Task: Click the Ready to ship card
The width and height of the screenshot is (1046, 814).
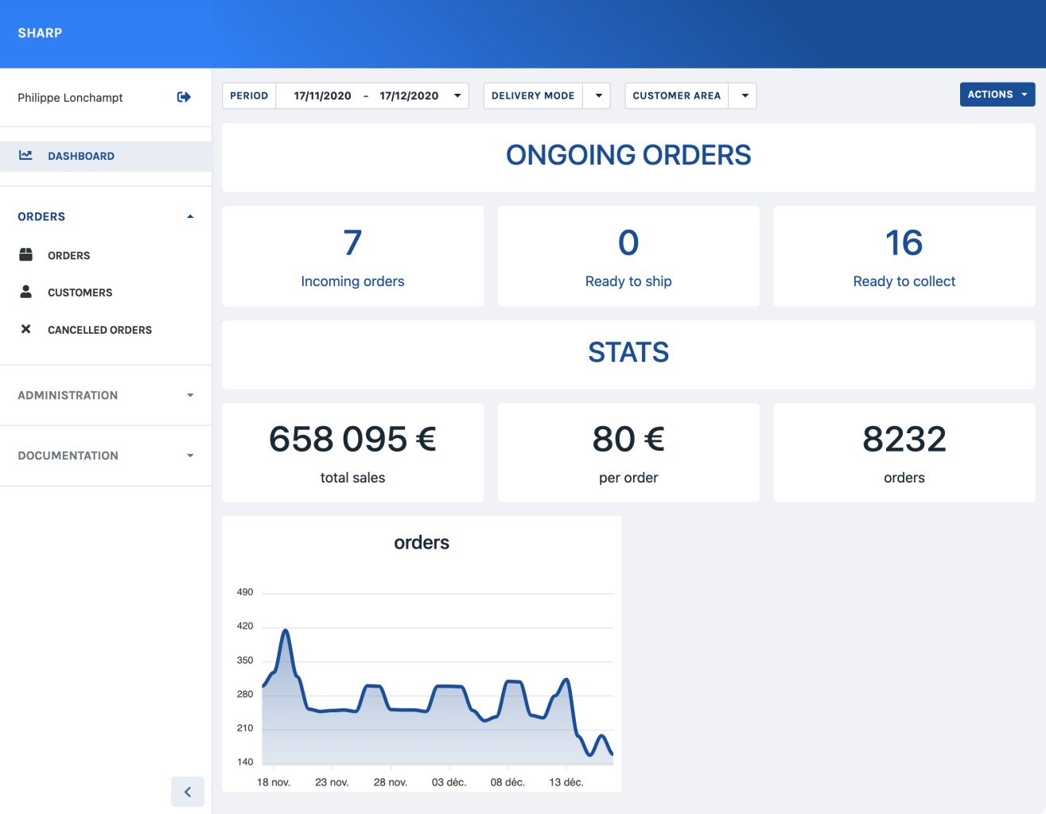Action: click(x=628, y=256)
